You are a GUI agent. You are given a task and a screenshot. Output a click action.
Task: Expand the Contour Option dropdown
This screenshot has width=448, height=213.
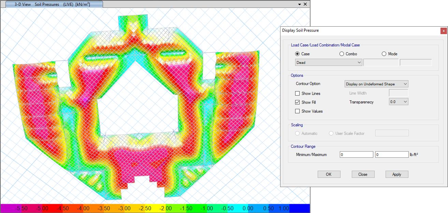(376, 84)
